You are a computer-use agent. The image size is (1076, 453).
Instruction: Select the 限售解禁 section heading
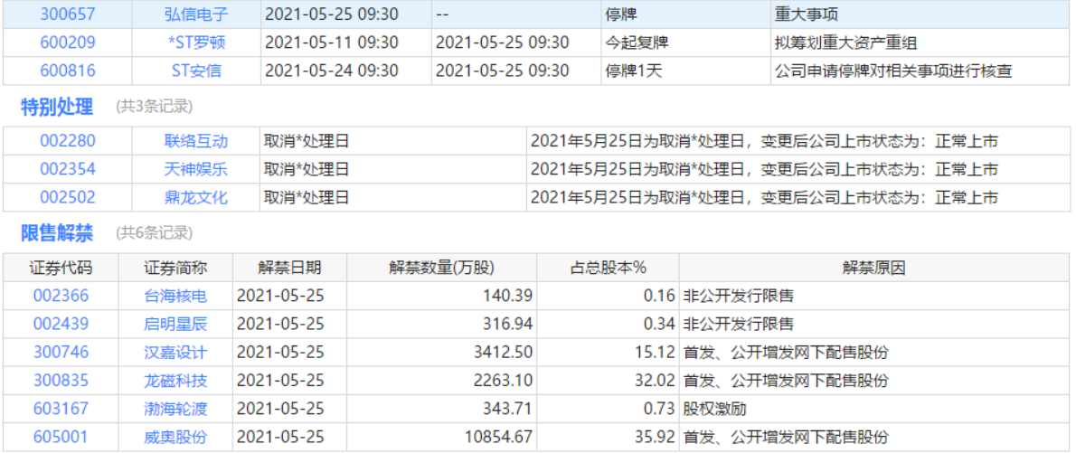click(x=57, y=233)
